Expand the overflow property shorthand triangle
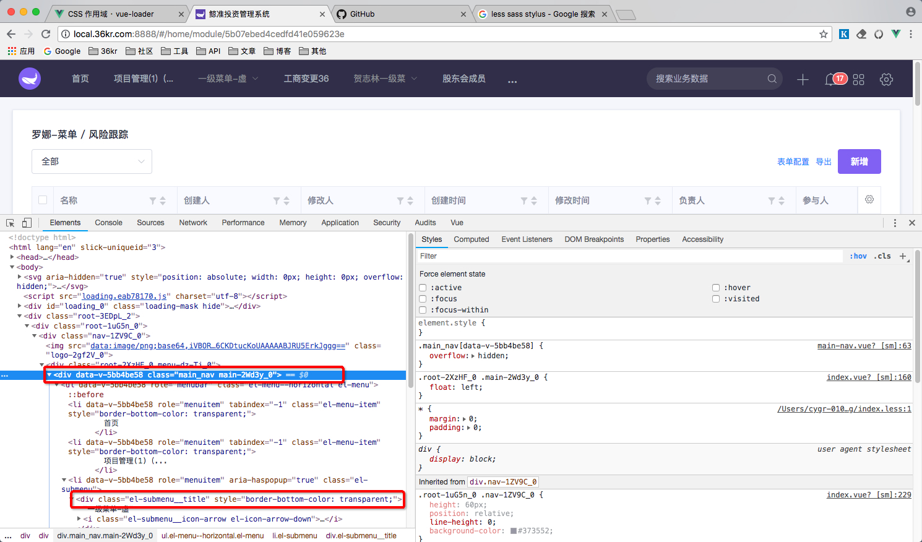 pyautogui.click(x=473, y=356)
